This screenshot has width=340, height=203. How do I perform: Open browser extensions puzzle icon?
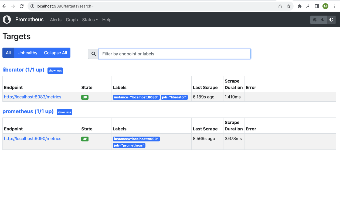point(300,6)
